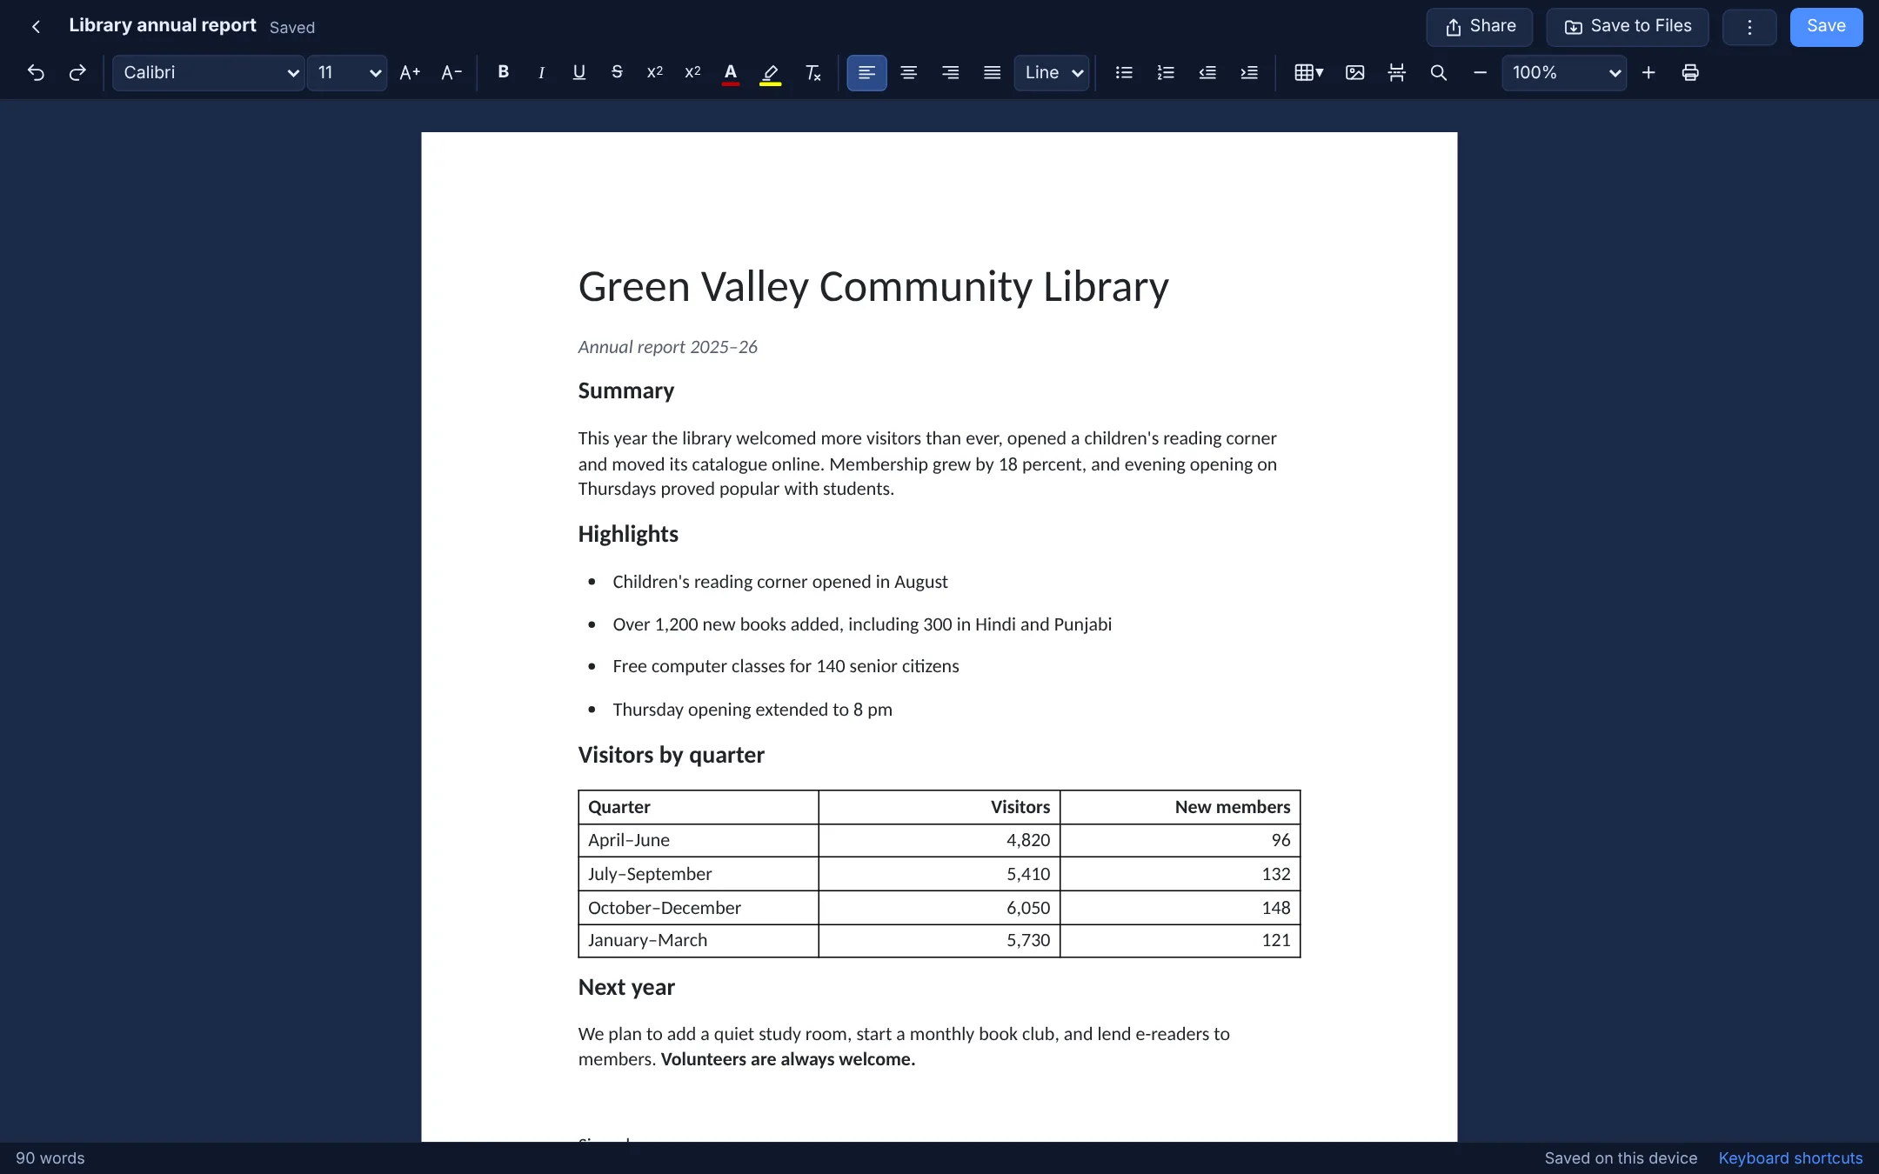Toggle subscript formatting
This screenshot has height=1174, width=1879.
coord(655,73)
